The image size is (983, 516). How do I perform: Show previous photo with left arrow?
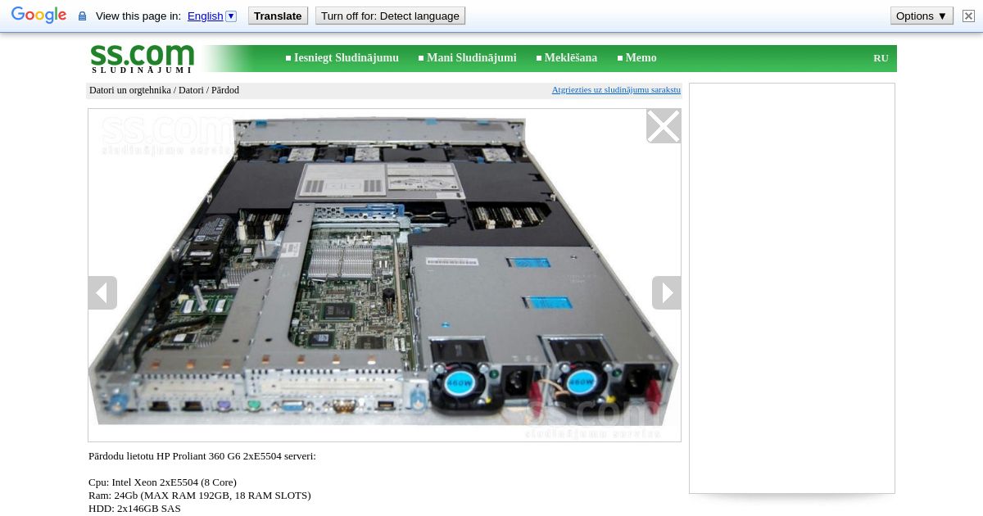click(x=102, y=292)
